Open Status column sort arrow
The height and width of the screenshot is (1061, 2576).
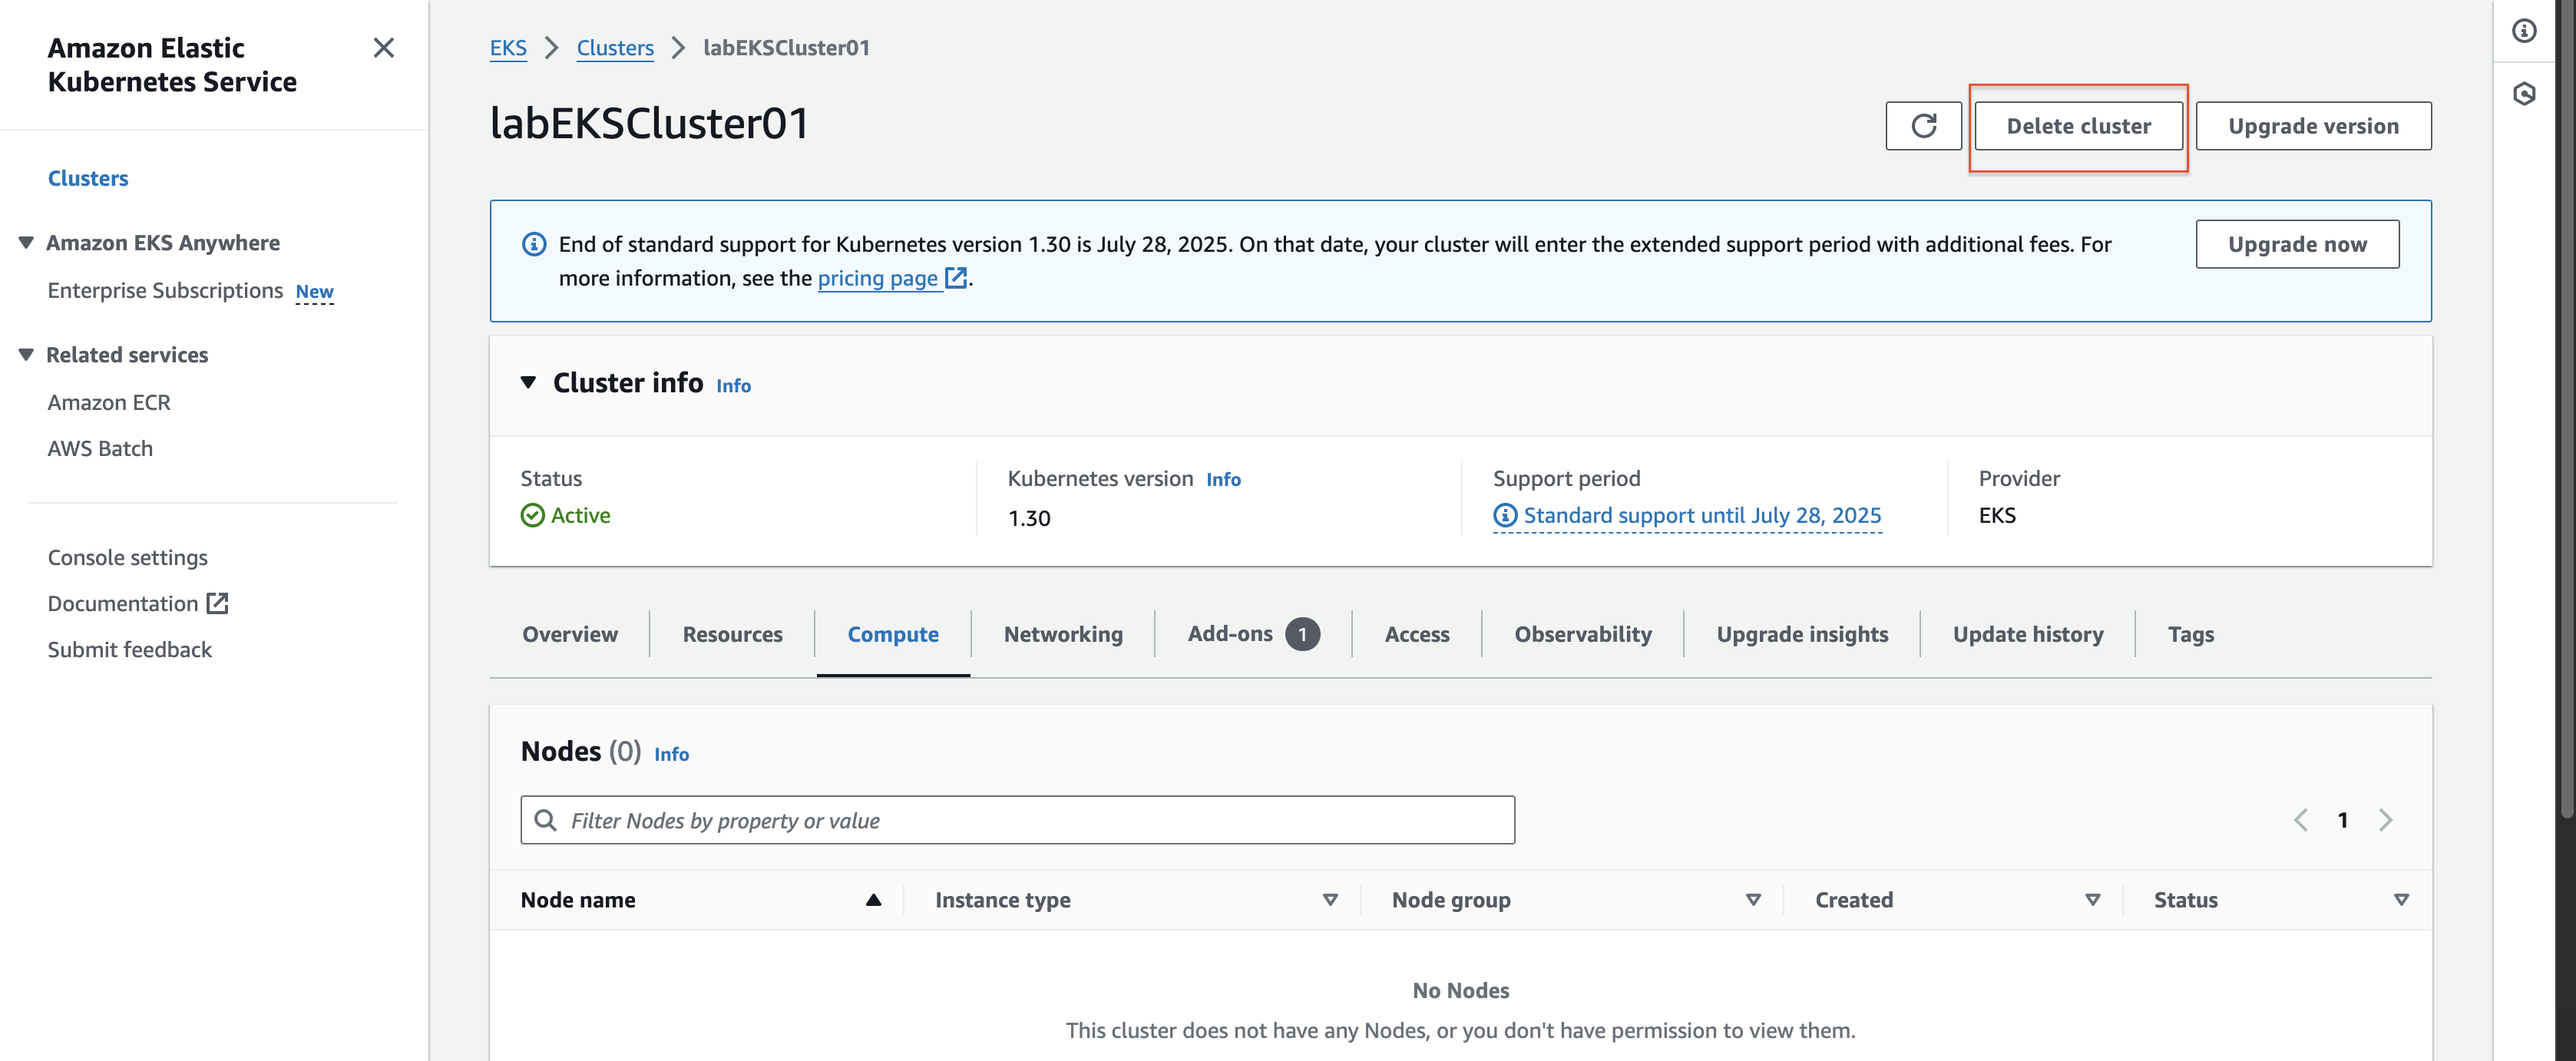pos(2401,900)
